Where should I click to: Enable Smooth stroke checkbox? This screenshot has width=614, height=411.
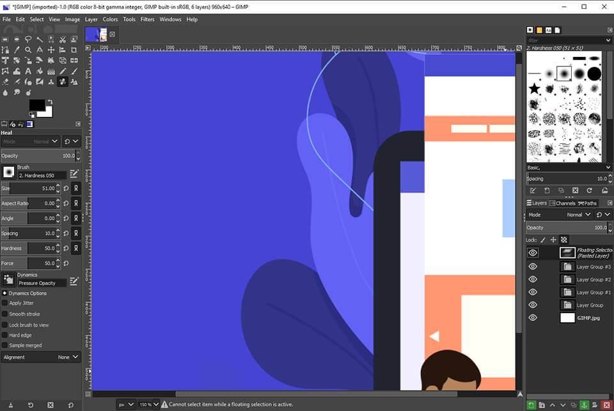tap(4, 314)
